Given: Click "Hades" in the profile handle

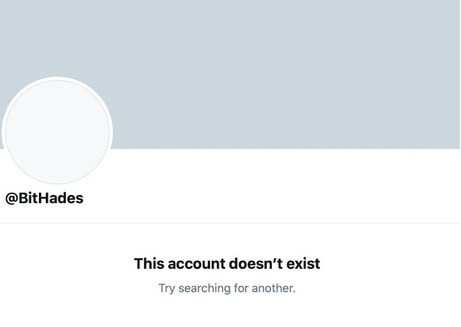Looking at the screenshot, I should [x=61, y=198].
